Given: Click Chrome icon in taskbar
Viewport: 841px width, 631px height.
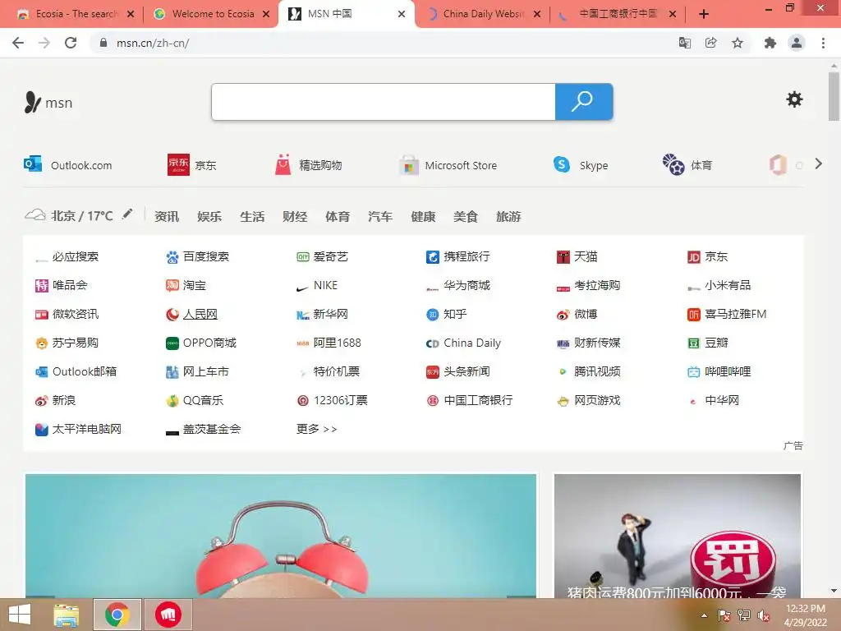Looking at the screenshot, I should [117, 615].
